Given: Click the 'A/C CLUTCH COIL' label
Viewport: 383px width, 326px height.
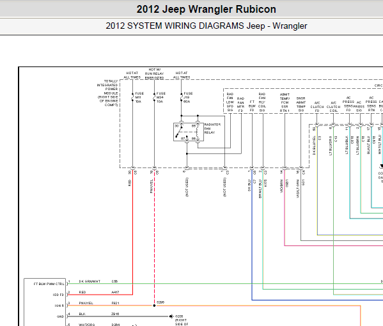Looking at the screenshot, I should coord(333,107).
